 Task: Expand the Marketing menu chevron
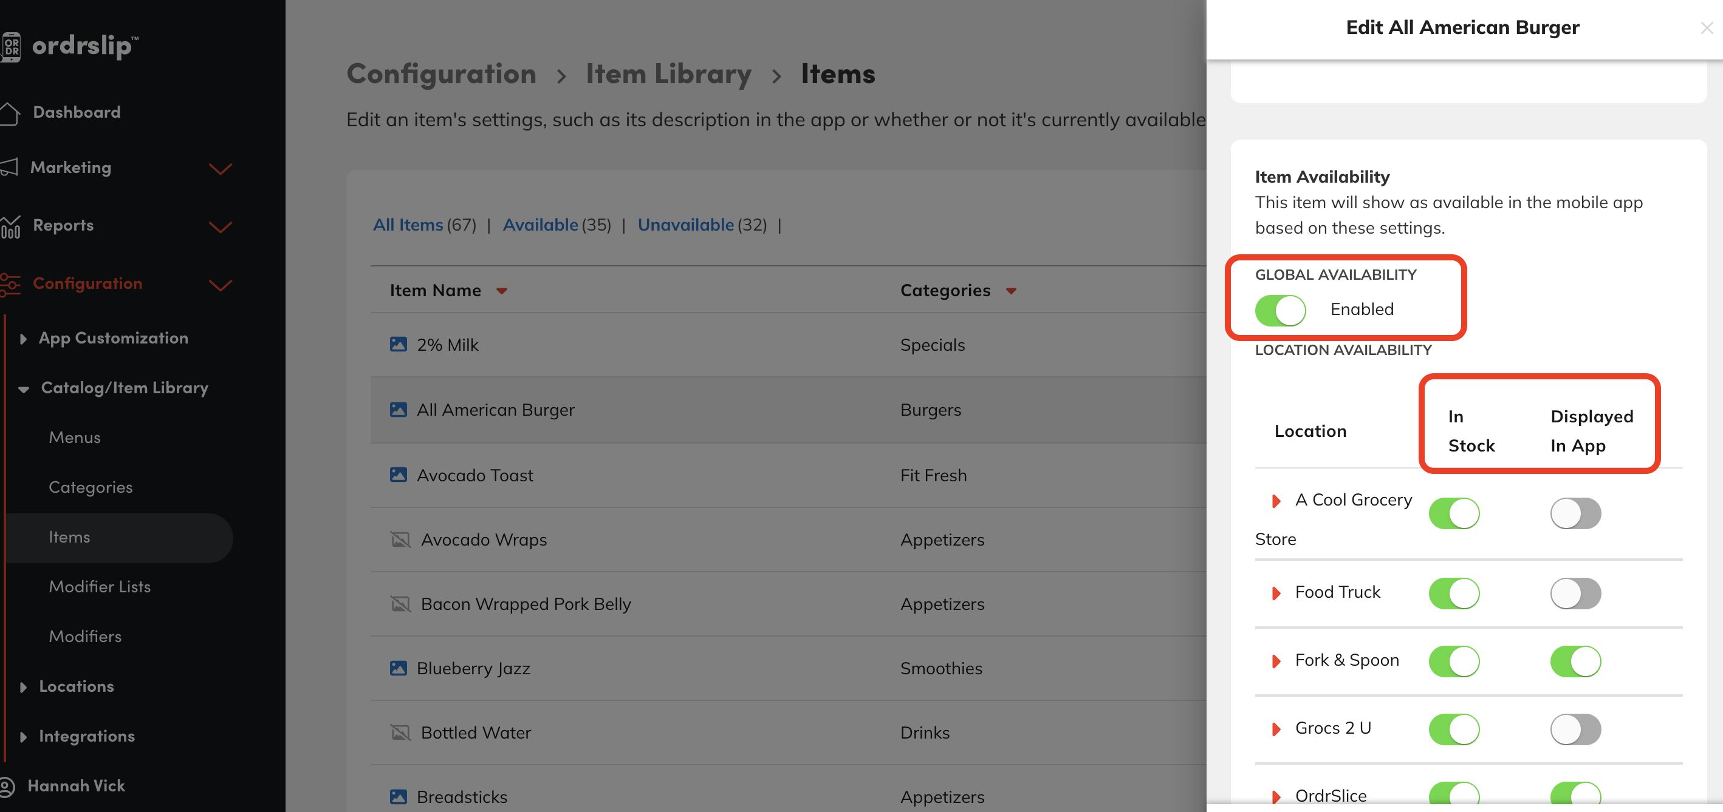pyautogui.click(x=220, y=169)
